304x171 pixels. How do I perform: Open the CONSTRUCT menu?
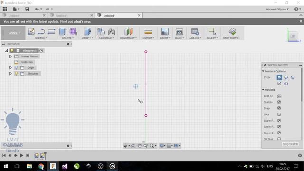point(128,38)
